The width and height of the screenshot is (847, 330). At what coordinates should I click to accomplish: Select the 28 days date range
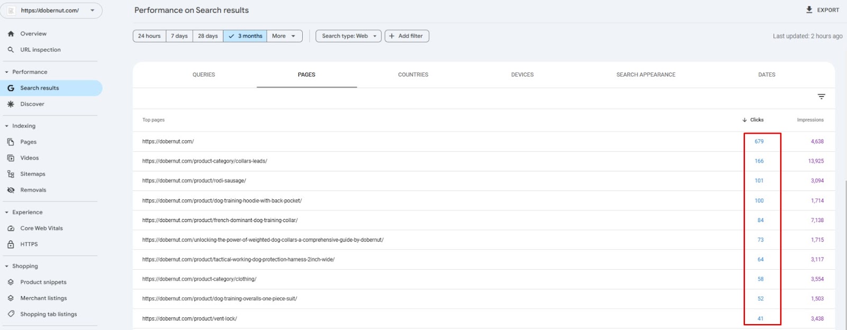pos(208,36)
